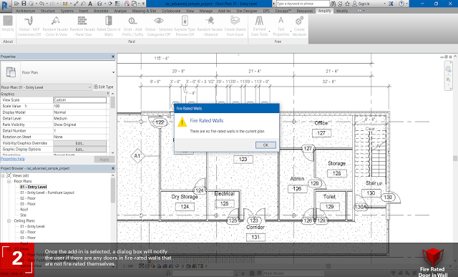Switch to the Collaborate ribbon tab
The image size is (458, 277).
[171, 11]
